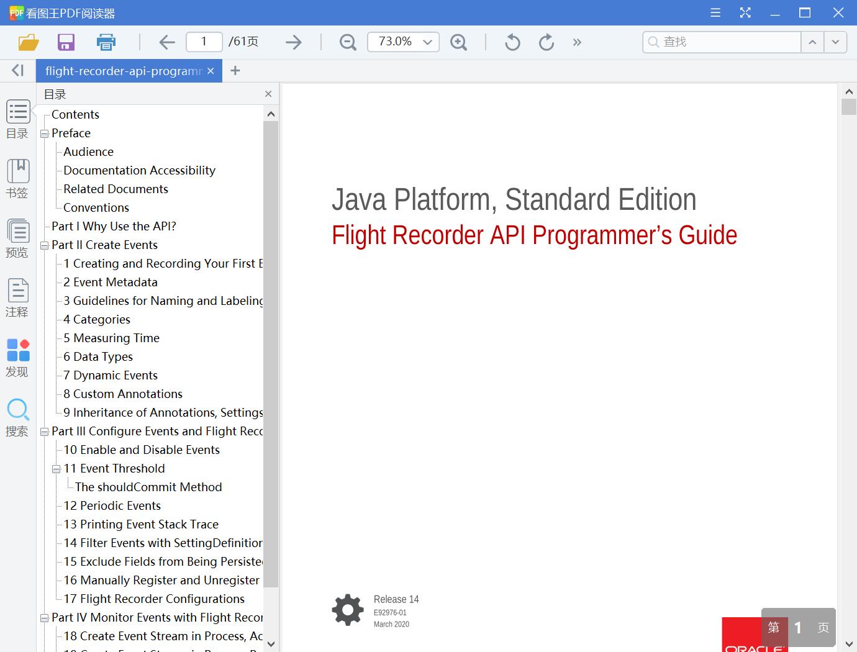This screenshot has width=857, height=652.
Task: Click the page number input field
Action: click(x=204, y=42)
